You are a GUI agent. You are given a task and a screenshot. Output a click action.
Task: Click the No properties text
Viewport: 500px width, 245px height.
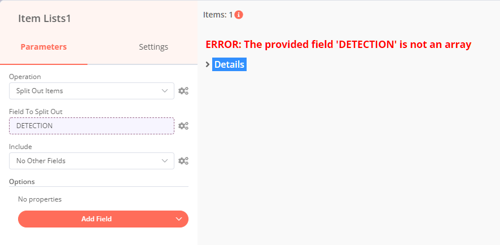[x=40, y=199]
